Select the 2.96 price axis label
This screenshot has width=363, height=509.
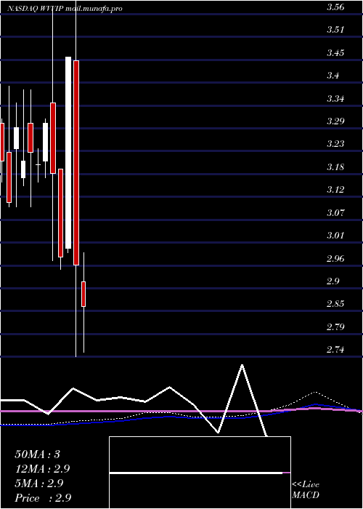pyautogui.click(x=335, y=258)
